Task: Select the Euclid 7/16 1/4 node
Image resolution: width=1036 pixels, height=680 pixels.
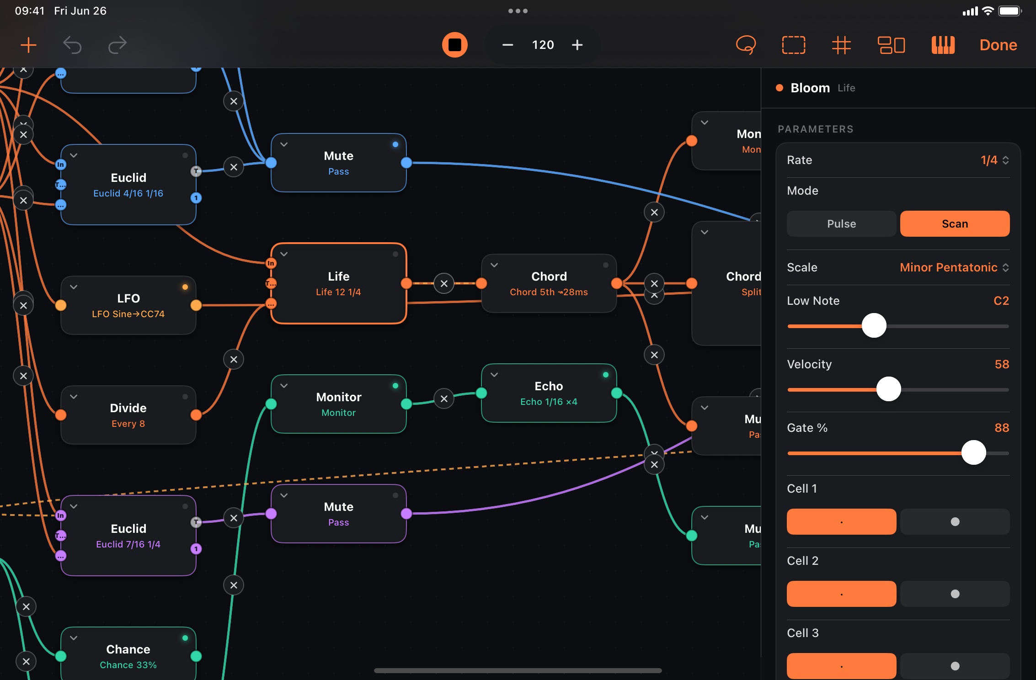Action: pyautogui.click(x=128, y=536)
